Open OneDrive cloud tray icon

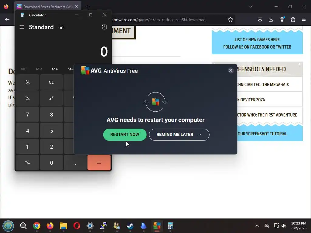267,226
